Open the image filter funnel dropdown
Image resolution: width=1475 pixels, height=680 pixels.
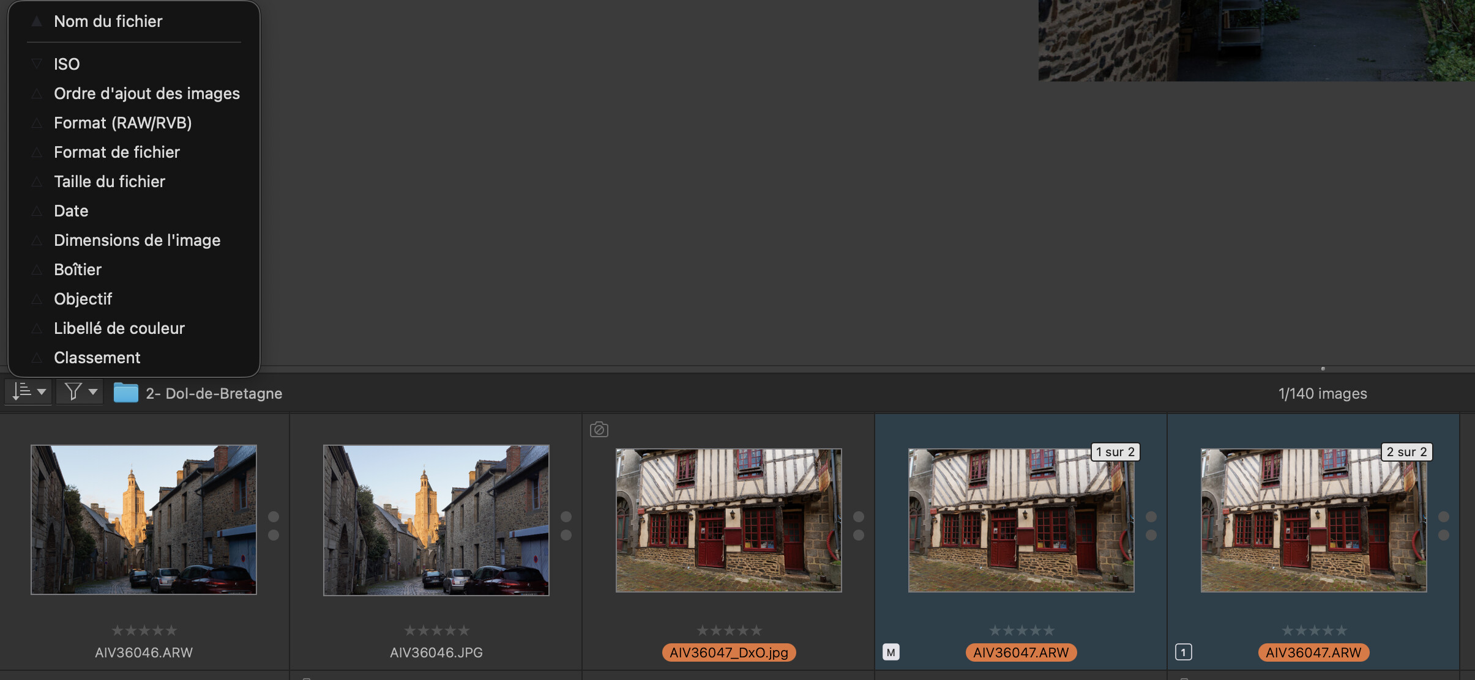coord(80,391)
